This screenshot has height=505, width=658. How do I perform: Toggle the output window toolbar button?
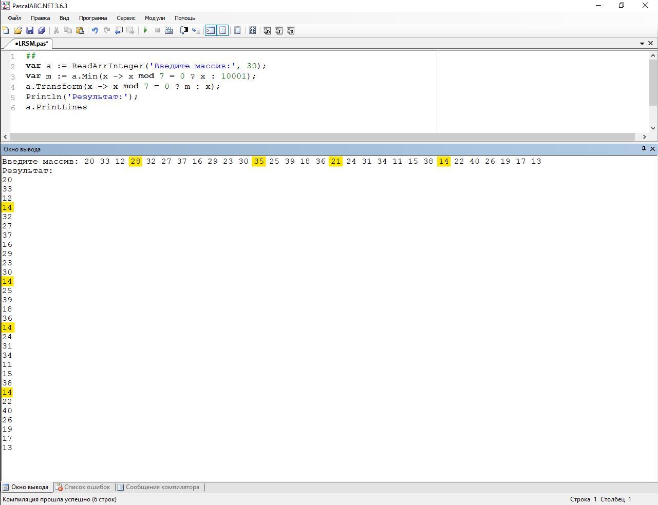(211, 31)
